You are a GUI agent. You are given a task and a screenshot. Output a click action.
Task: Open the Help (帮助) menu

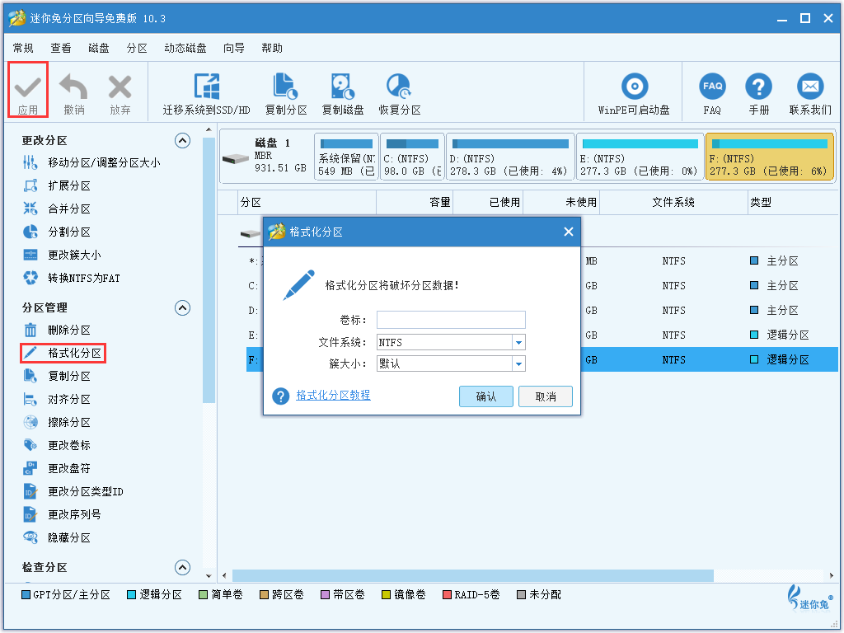(x=272, y=49)
